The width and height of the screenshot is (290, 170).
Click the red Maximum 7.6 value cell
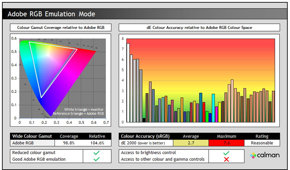[226, 143]
